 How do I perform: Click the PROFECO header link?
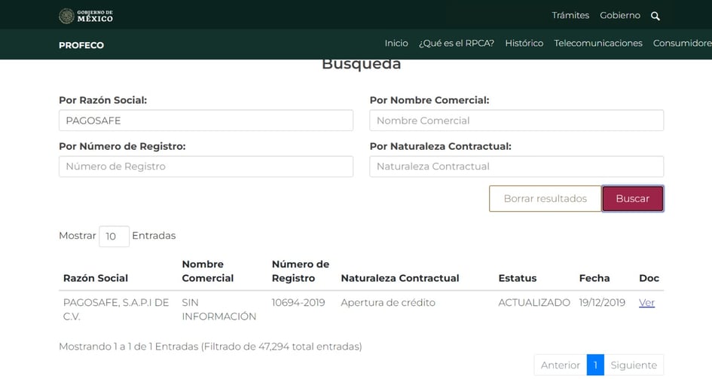click(x=81, y=45)
